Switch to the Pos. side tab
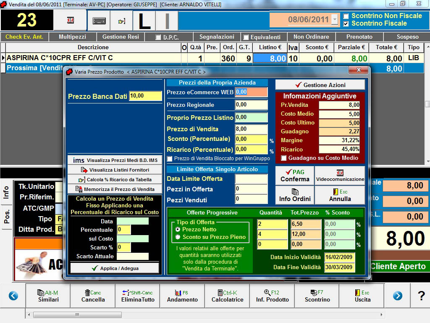The width and height of the screenshot is (430, 323). coord(7,216)
